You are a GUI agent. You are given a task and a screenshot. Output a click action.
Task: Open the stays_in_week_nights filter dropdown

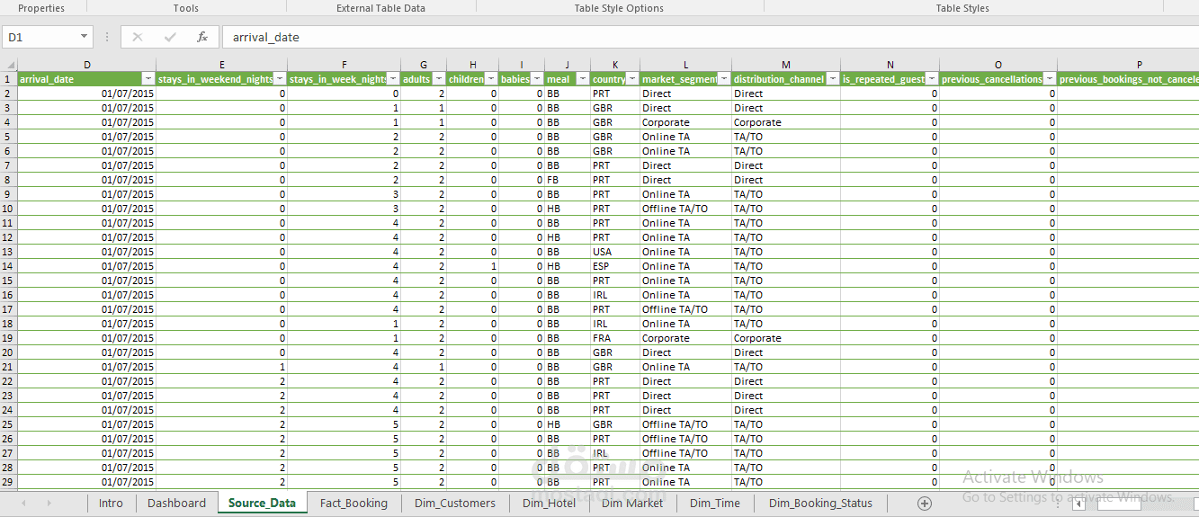393,79
